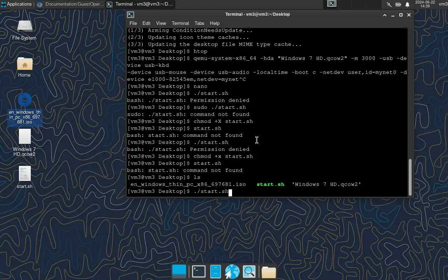448x280 pixels.
Task: Select the Terminal - vm3@vm3 taskbar button
Action: 140,4
